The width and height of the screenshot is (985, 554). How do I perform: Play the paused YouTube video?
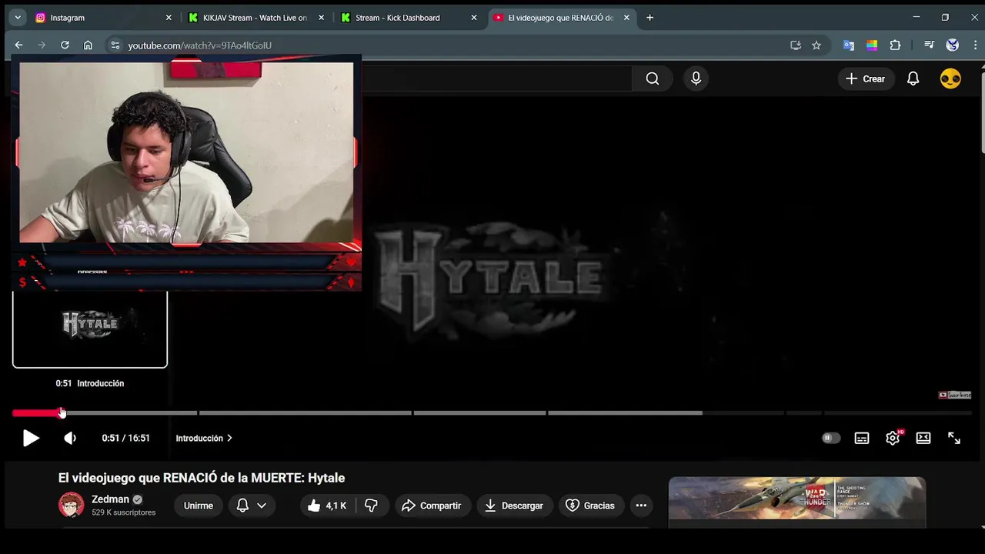[x=31, y=438]
